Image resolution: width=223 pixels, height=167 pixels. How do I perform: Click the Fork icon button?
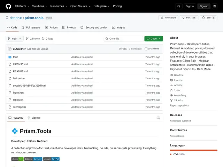point(184,18)
